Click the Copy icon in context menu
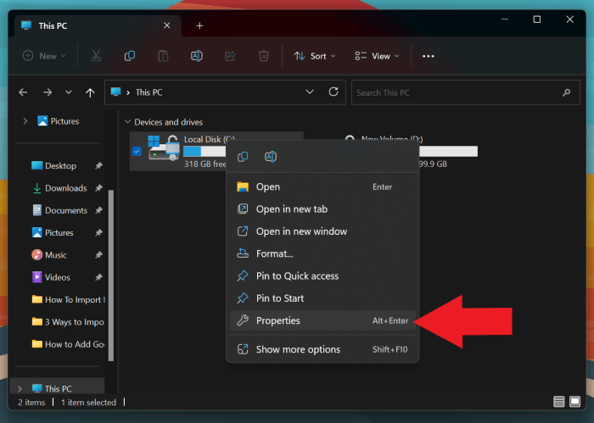Viewport: 594px width, 423px height. click(x=243, y=157)
